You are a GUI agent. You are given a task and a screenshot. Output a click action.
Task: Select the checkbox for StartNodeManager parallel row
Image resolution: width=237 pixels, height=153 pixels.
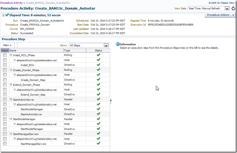pyautogui.click(x=5, y=119)
